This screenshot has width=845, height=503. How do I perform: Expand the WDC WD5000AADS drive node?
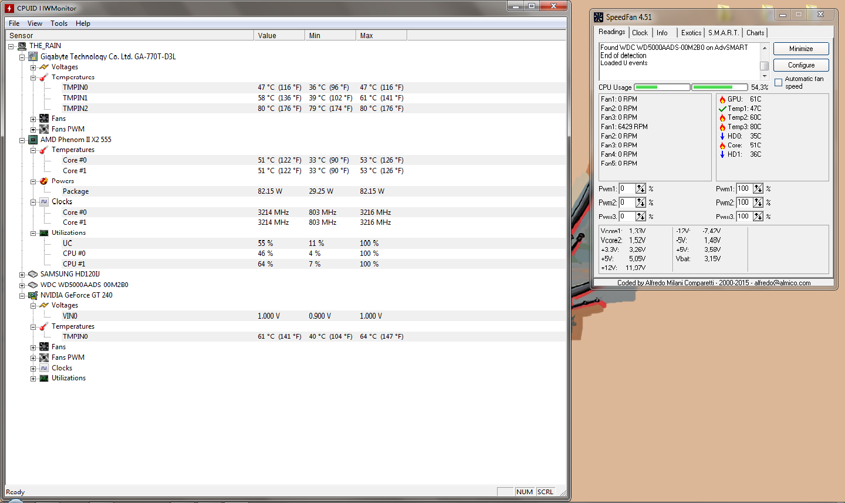point(22,285)
